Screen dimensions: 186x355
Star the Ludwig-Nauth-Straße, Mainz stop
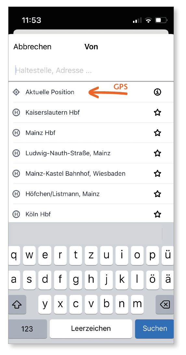[157, 153]
